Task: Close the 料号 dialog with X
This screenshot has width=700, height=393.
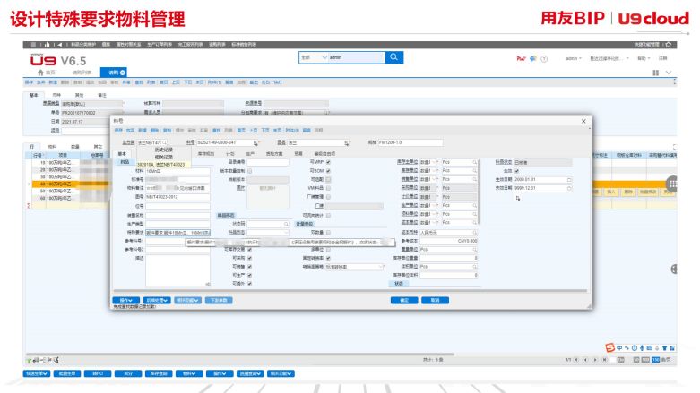Action: [x=583, y=122]
